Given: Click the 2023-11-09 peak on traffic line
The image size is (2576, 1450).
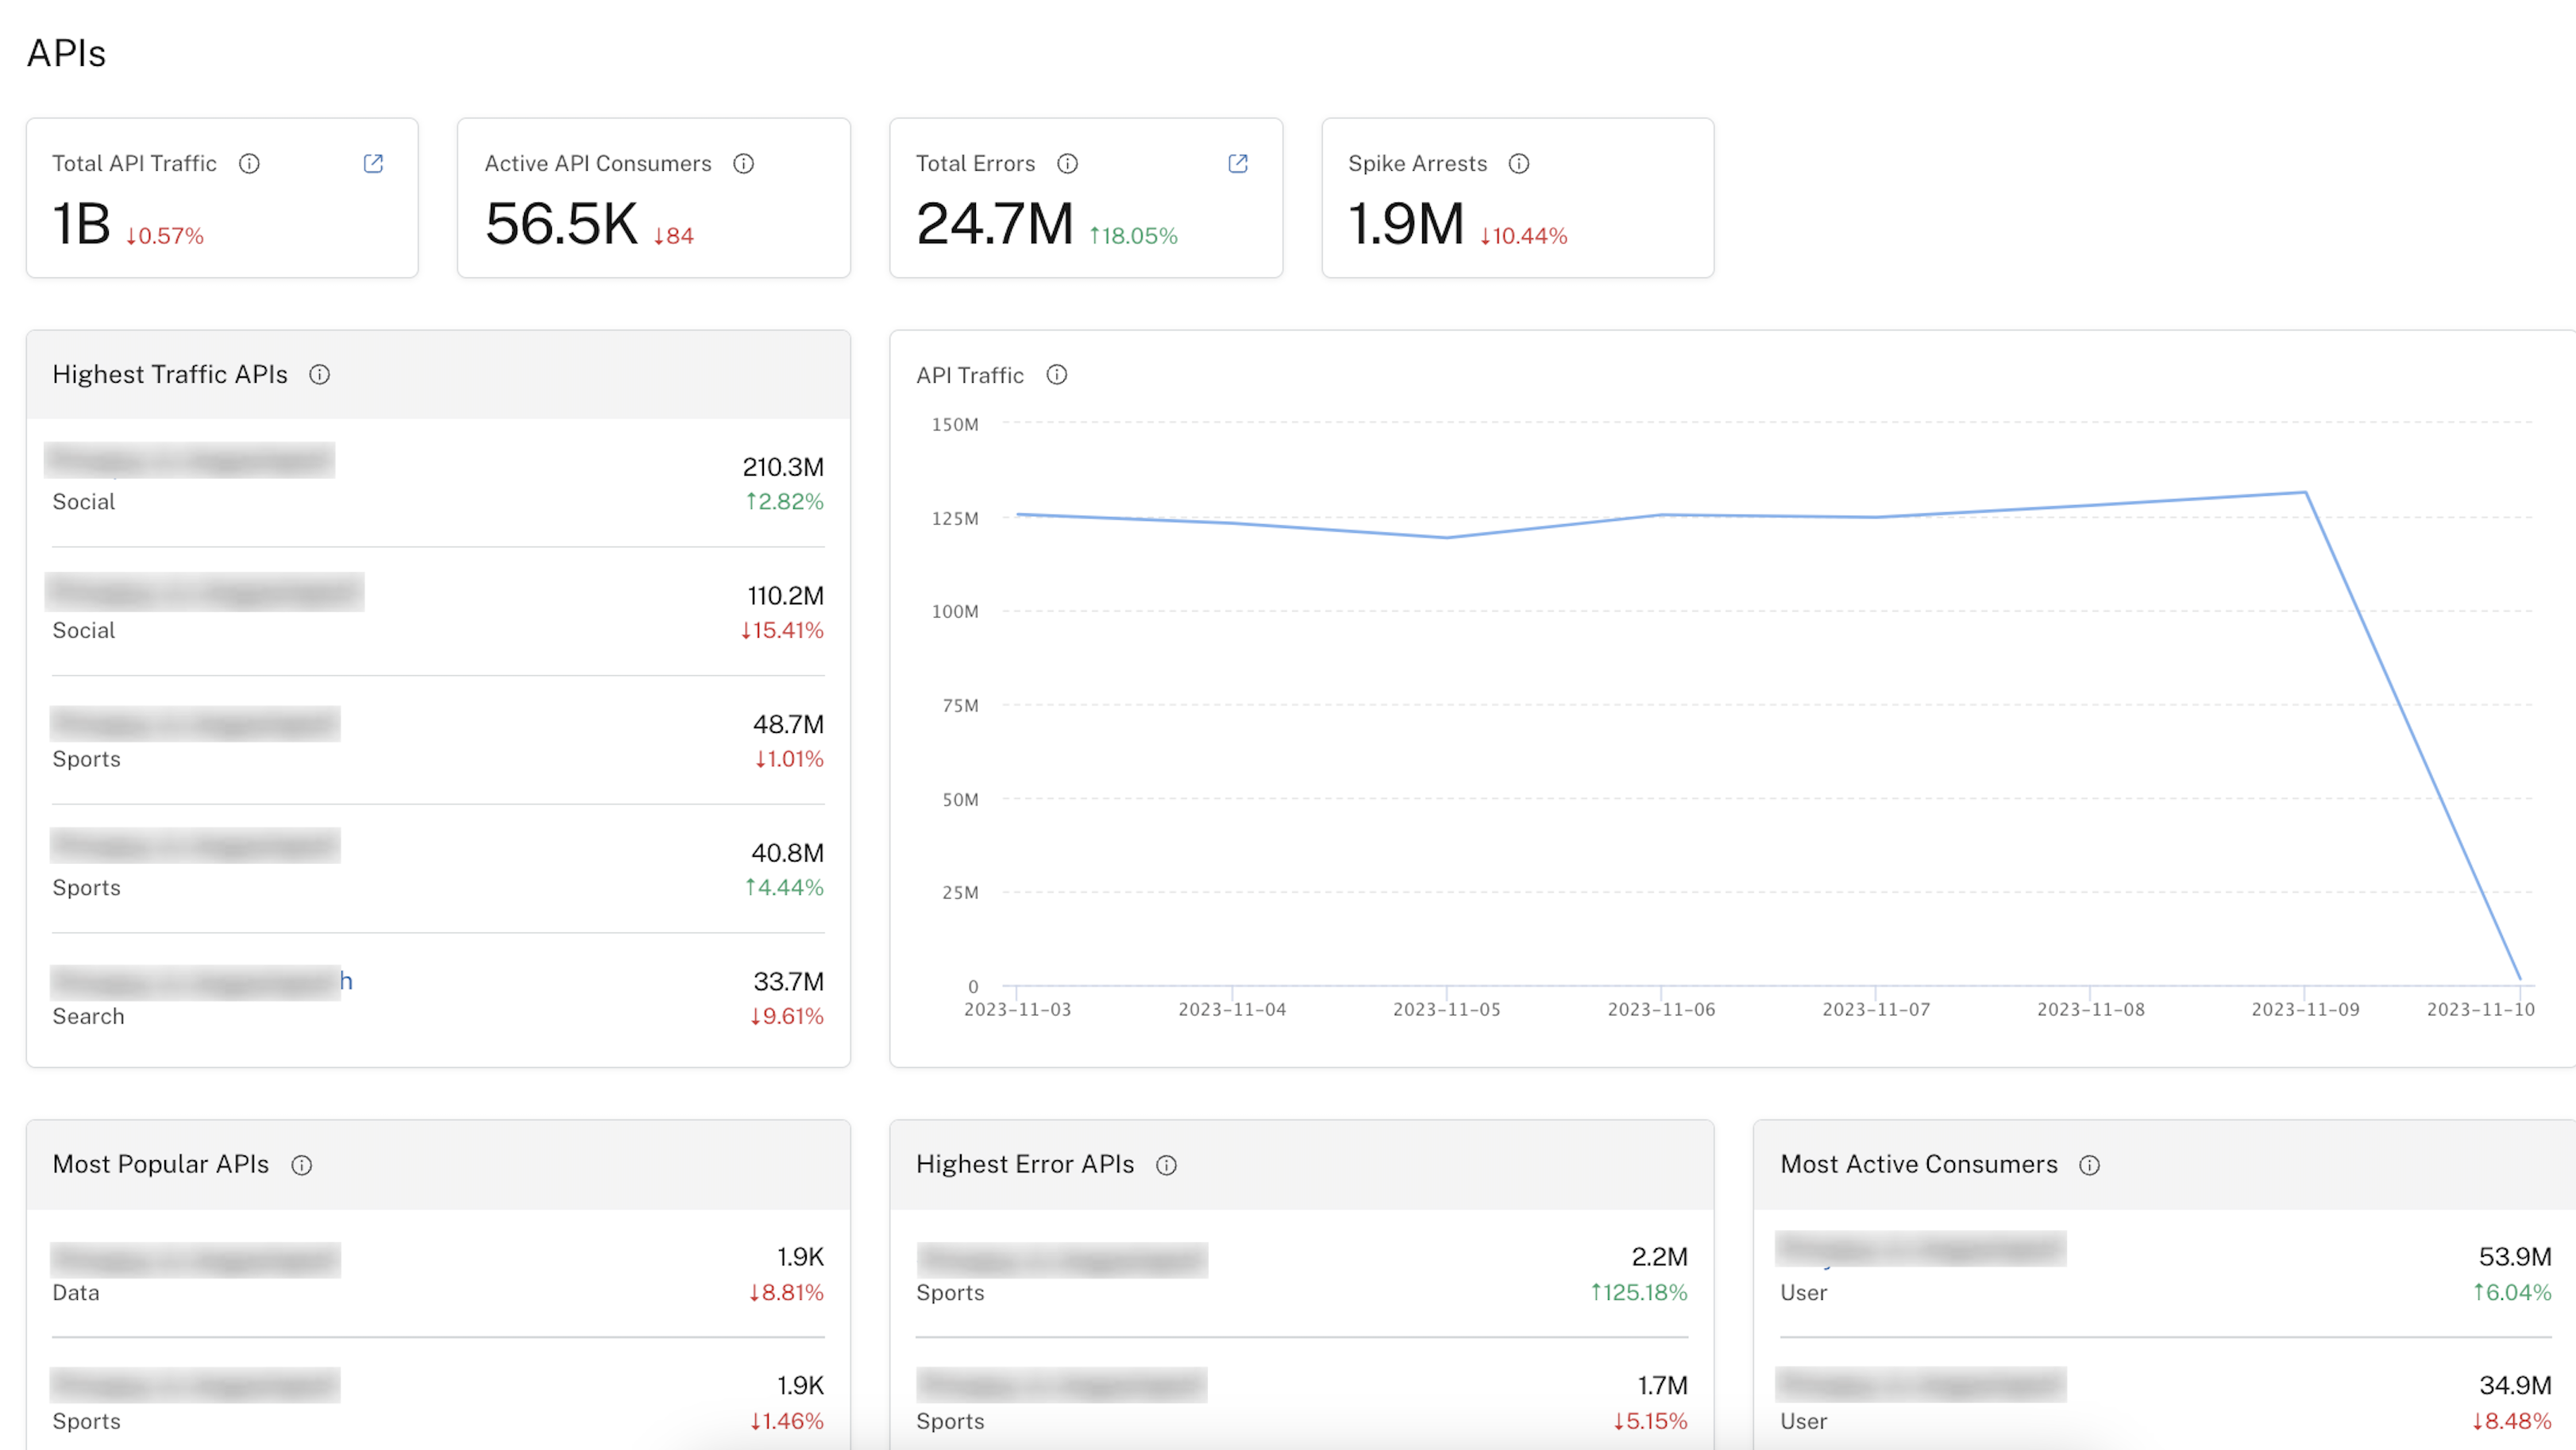Looking at the screenshot, I should click(2305, 492).
